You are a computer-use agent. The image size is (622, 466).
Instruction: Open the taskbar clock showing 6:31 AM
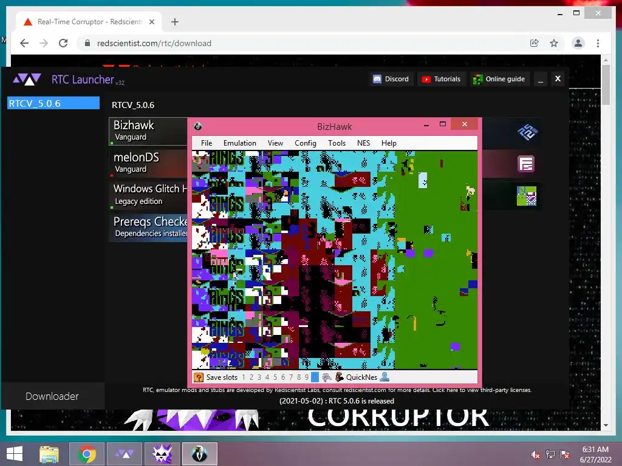pyautogui.click(x=595, y=454)
